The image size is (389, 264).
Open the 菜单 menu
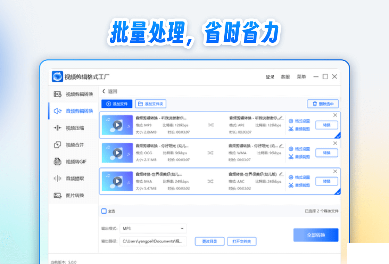click(x=301, y=77)
